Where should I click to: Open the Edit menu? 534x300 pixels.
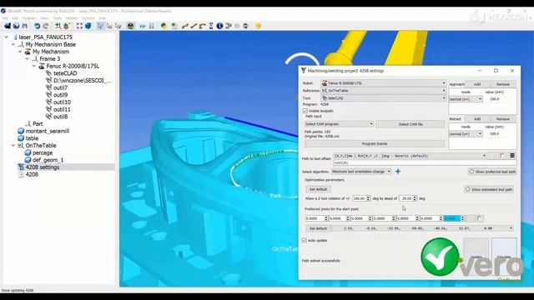pyautogui.click(x=15, y=18)
